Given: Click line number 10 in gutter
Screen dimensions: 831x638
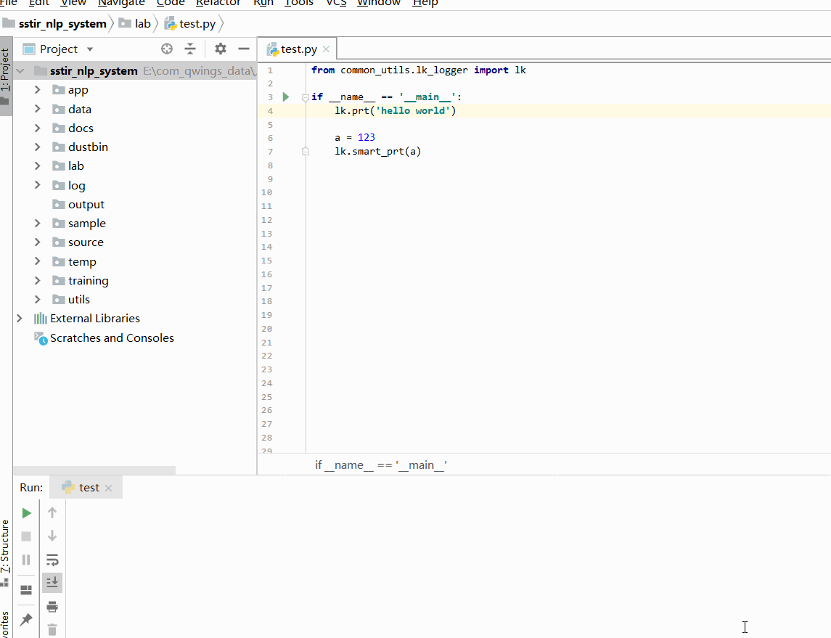Looking at the screenshot, I should click(x=266, y=192).
